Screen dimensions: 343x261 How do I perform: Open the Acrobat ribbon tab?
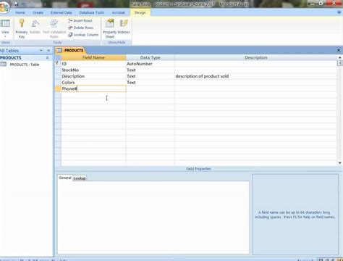click(x=118, y=12)
